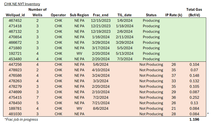This screenshot has width=211, height=125.
Task: Click the CHK NE NYT Inventory title
Action: [x=22, y=4]
